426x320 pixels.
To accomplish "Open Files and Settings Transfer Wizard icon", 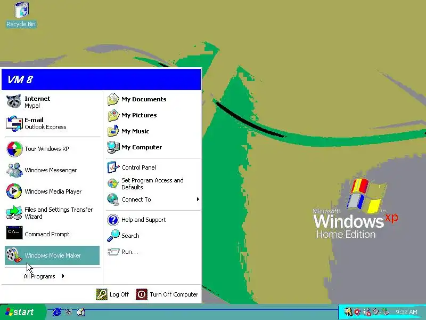I will click(x=14, y=212).
